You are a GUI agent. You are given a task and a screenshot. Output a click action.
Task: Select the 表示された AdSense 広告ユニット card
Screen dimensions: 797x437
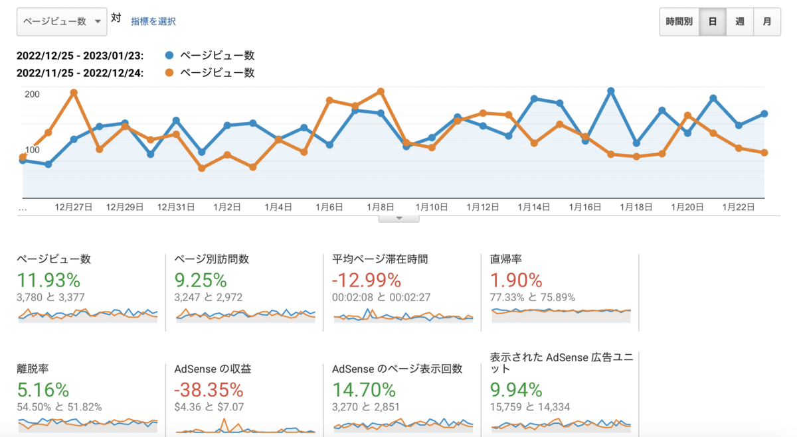pos(561,393)
